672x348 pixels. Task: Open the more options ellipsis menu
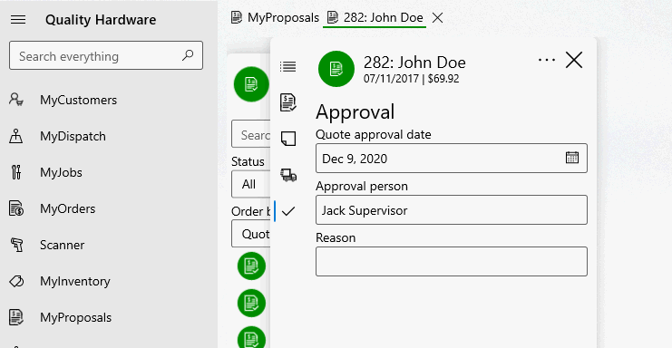547,60
